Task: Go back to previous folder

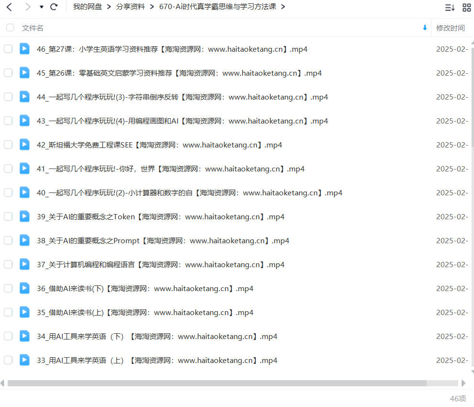Action: 9,7
